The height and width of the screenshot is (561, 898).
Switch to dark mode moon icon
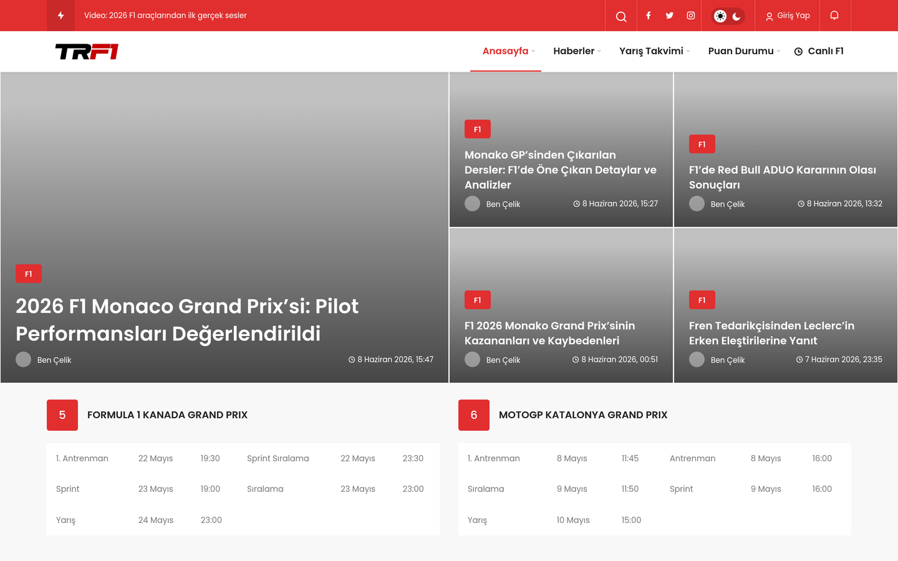coord(736,16)
